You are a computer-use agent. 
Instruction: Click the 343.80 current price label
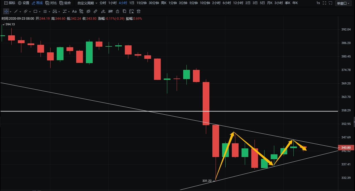(x=346, y=148)
